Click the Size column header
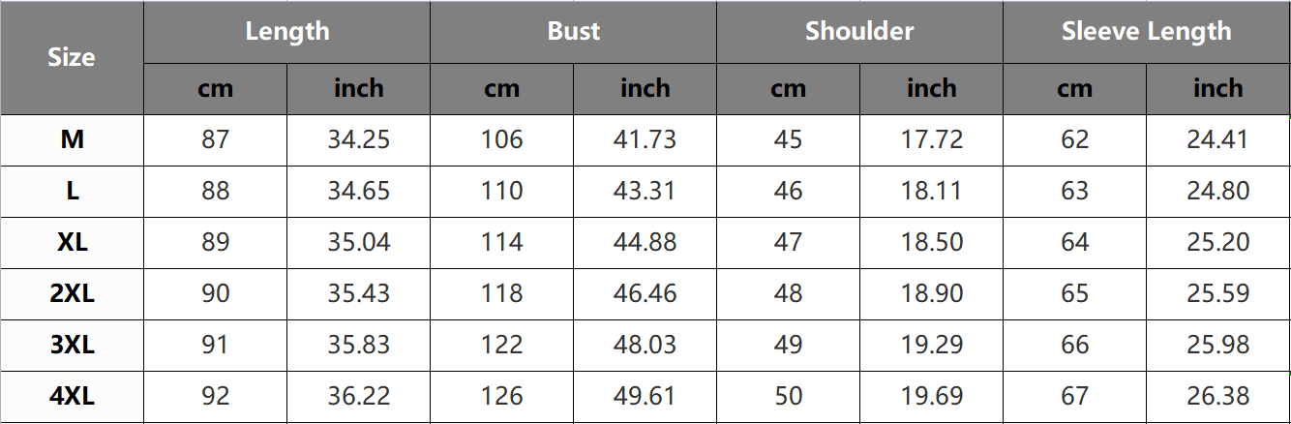 pos(72,58)
